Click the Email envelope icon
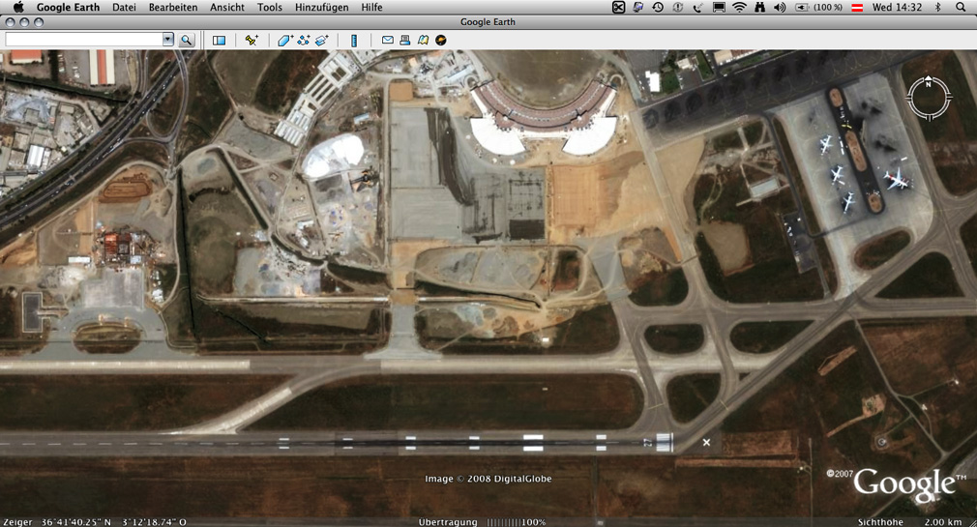Image resolution: width=977 pixels, height=527 pixels. (387, 40)
